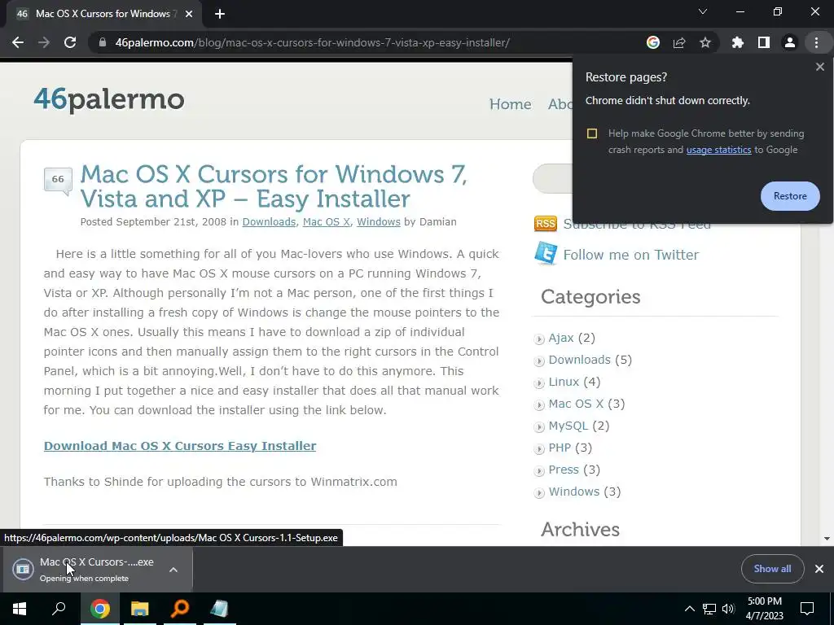834x625 pixels.
Task: Open taskbar search
Action: [59, 609]
